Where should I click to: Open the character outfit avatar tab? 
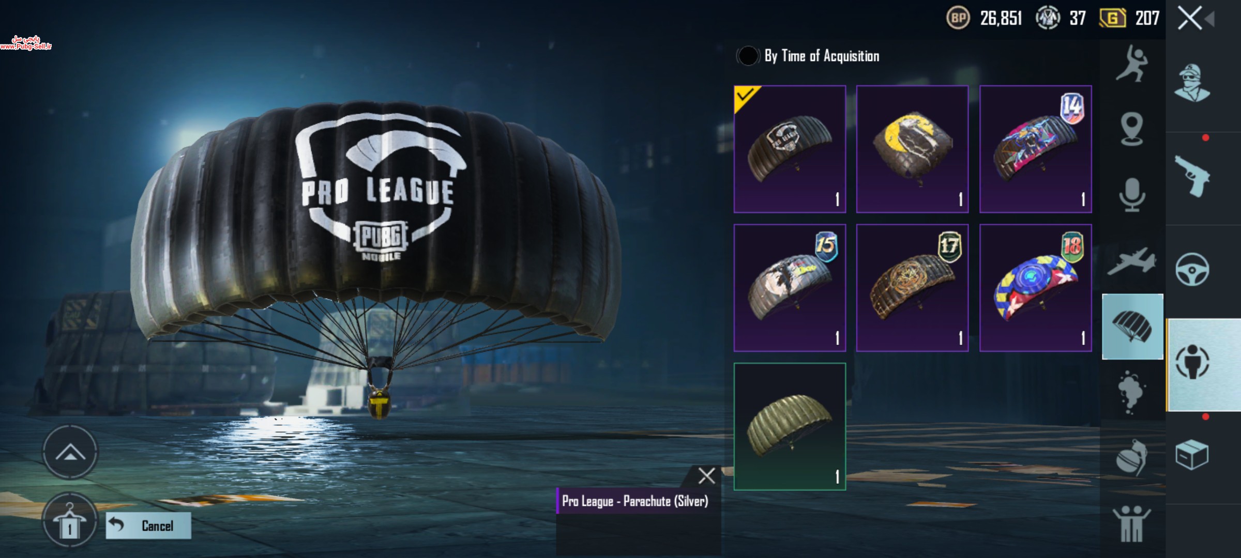coord(1192,83)
